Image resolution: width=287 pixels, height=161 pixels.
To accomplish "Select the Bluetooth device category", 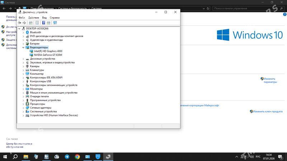I will (35, 32).
